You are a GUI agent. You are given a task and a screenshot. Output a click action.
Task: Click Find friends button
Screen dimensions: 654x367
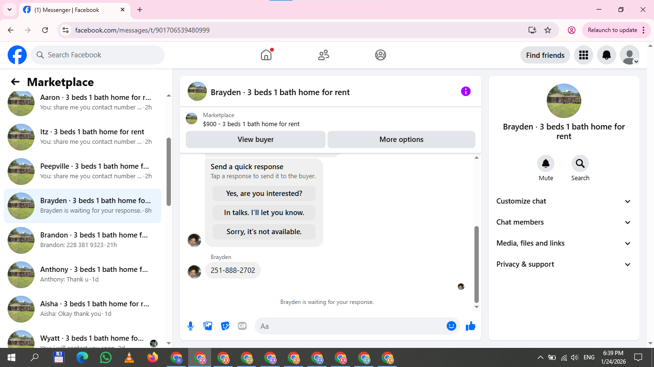pos(545,55)
